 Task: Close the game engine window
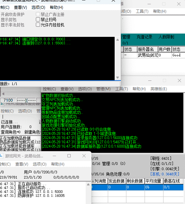[x=179, y=80]
